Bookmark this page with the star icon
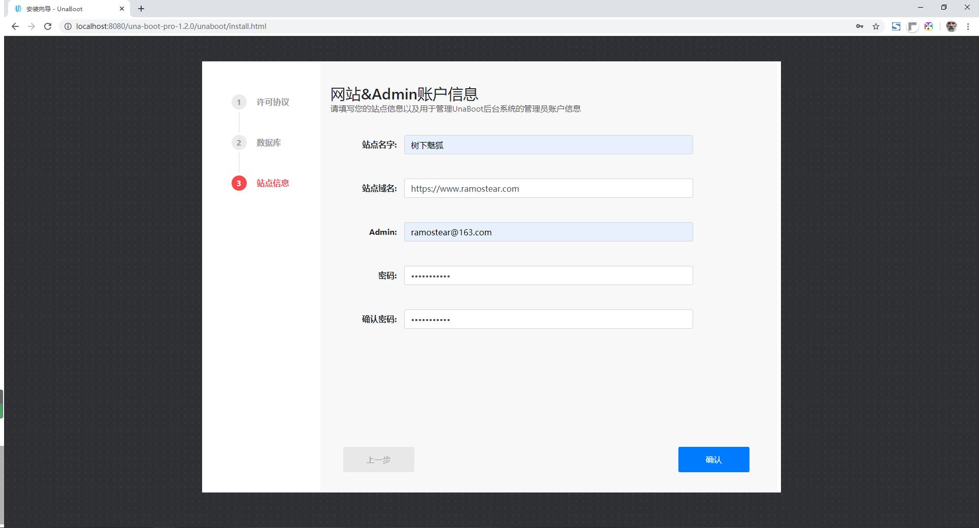Image resolution: width=979 pixels, height=528 pixels. point(876,26)
